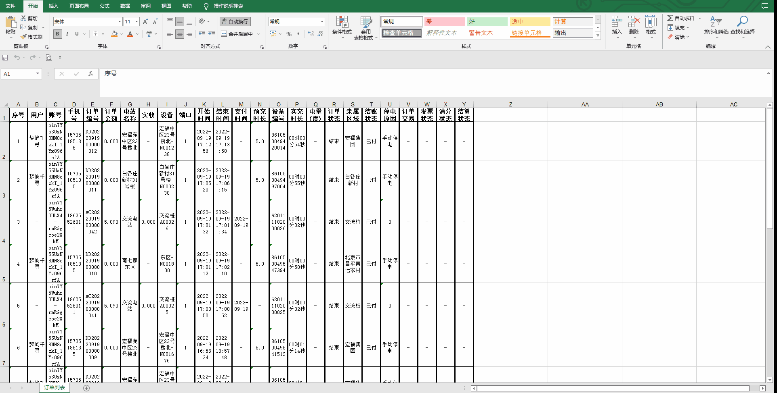
Task: Apply percent style format
Action: (x=289, y=34)
